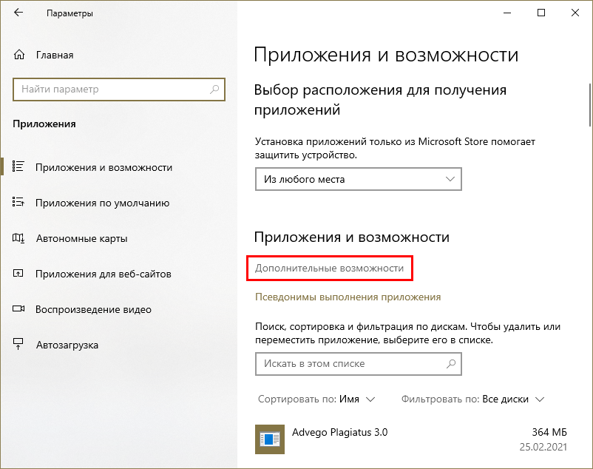Image resolution: width=593 pixels, height=469 pixels.
Task: Select Приложения по умолчанию in sidebar
Action: [x=103, y=203]
